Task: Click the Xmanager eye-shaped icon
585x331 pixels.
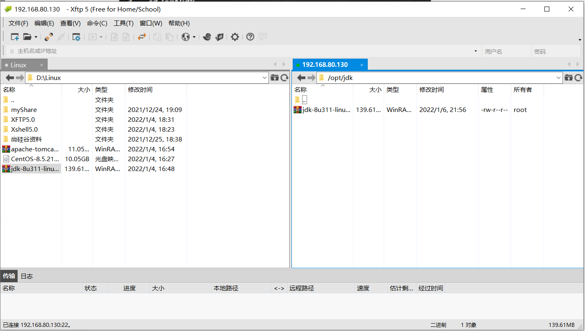Action: 219,37
